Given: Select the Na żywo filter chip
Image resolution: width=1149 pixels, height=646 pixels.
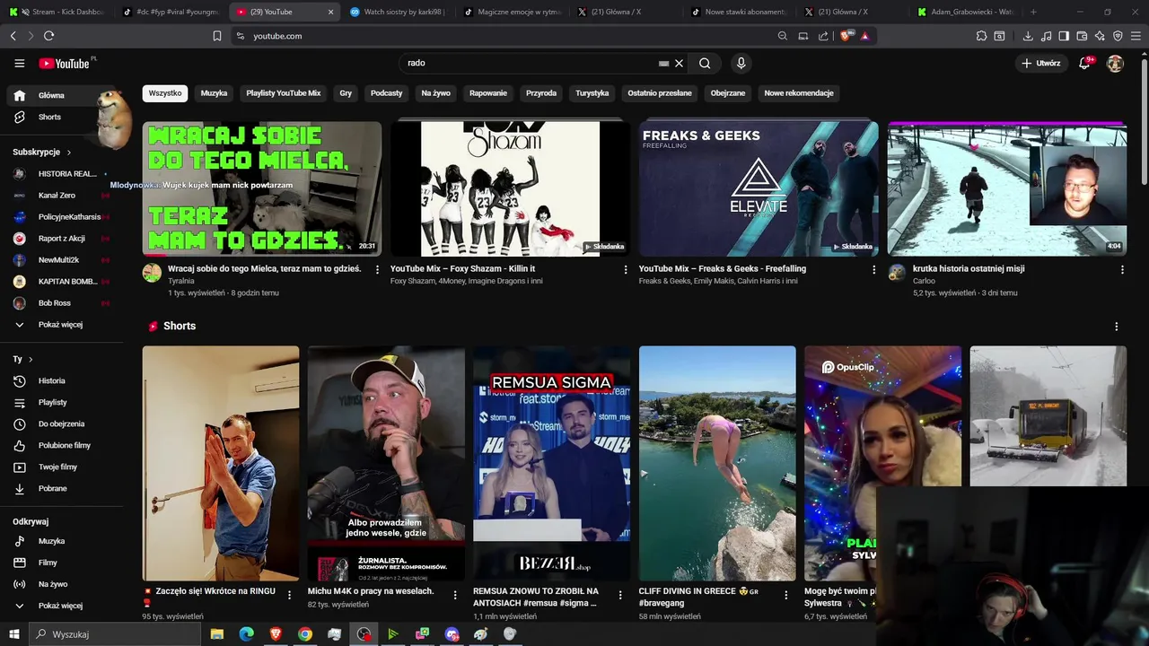Looking at the screenshot, I should pyautogui.click(x=435, y=93).
